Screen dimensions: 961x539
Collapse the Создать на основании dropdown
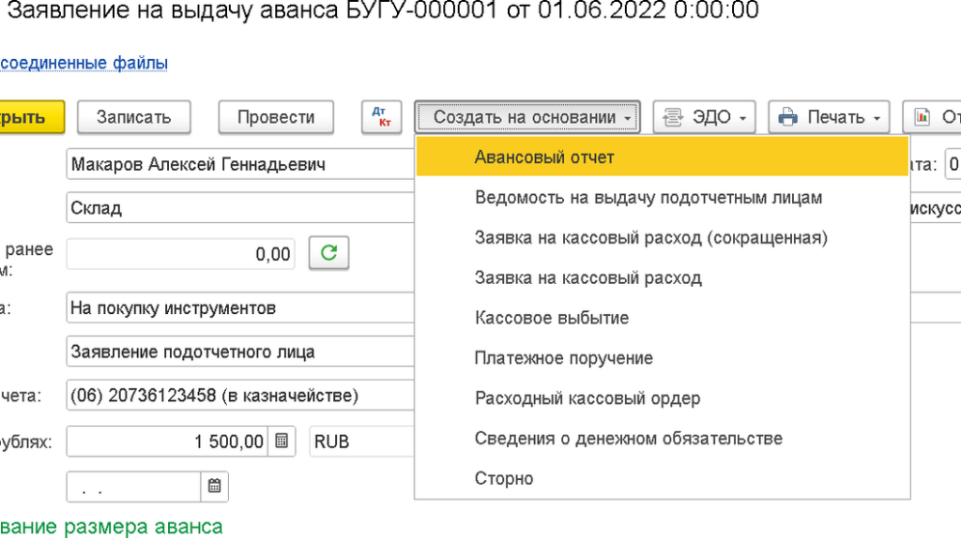526,117
